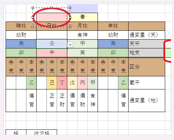Click the pink 丙 cell
The image size is (174, 140).
[x=82, y=83]
